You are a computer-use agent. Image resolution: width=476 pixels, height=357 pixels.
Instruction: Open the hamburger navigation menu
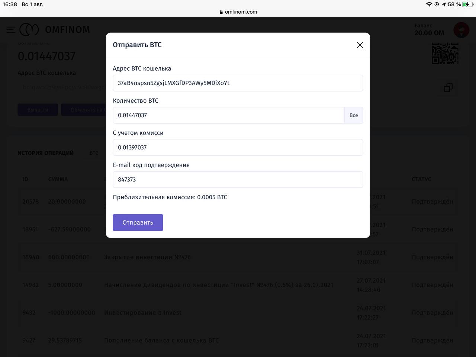coord(11,30)
